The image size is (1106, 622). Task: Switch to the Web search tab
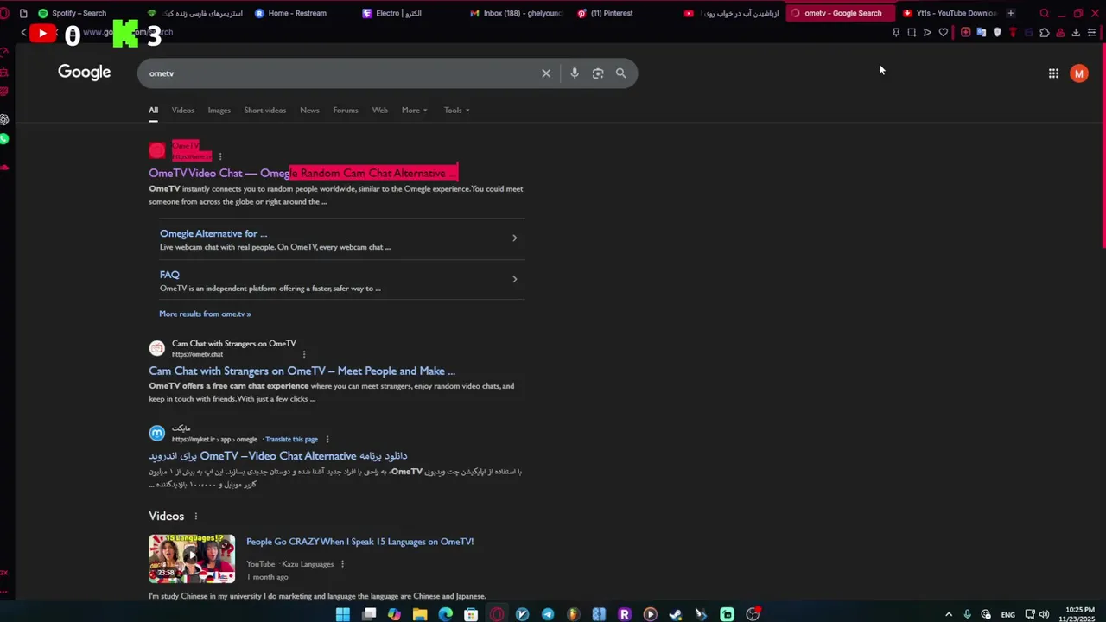[x=380, y=110]
